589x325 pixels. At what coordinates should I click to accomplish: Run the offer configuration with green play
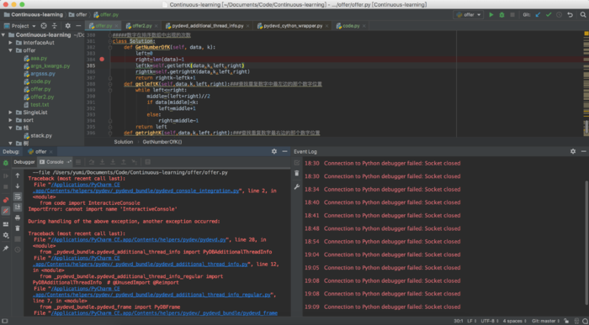[x=491, y=15]
